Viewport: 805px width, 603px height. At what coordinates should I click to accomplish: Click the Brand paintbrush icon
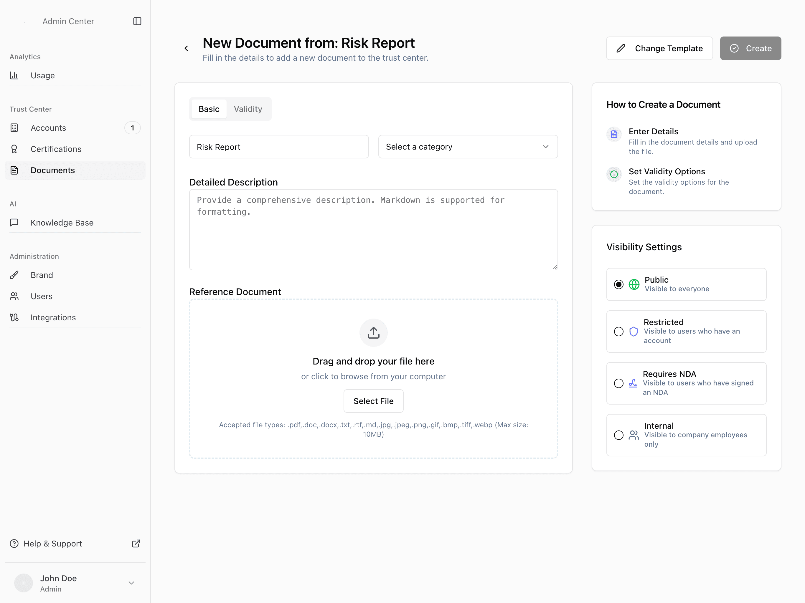tap(14, 275)
